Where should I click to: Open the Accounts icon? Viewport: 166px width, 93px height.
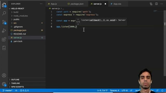click(x=4, y=75)
